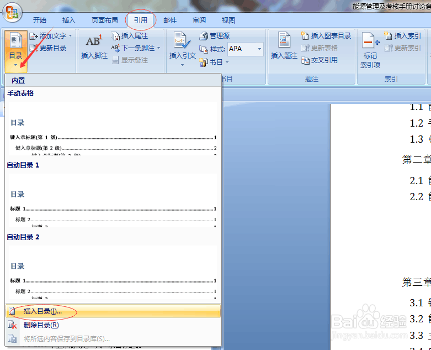Switch to the 页面布局 tab

coord(105,20)
